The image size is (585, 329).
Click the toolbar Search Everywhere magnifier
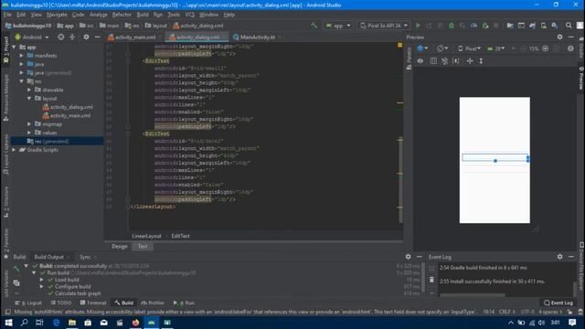point(569,26)
